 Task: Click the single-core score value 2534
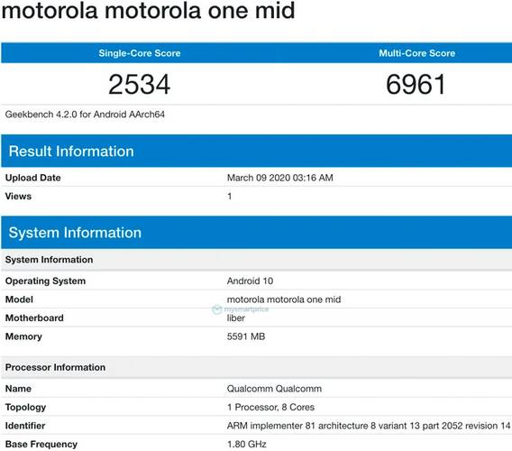[x=140, y=84]
